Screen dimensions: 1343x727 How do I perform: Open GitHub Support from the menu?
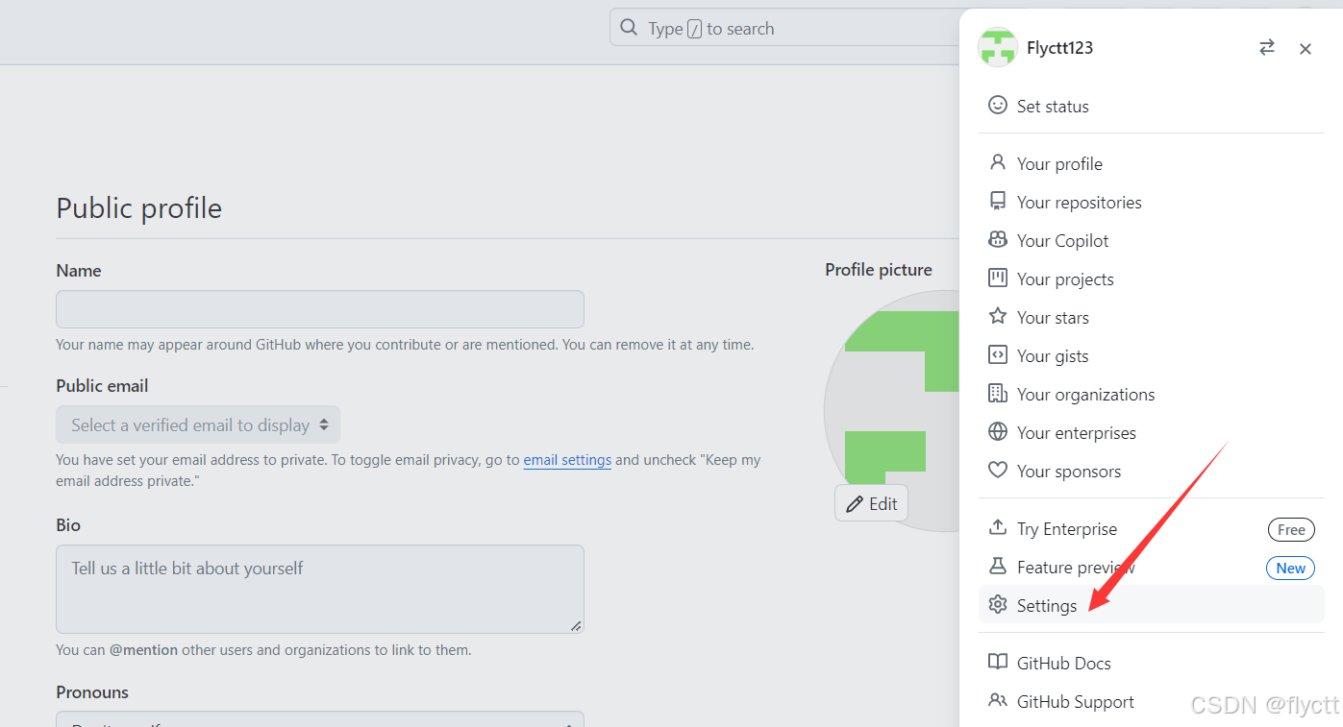(1152, 701)
